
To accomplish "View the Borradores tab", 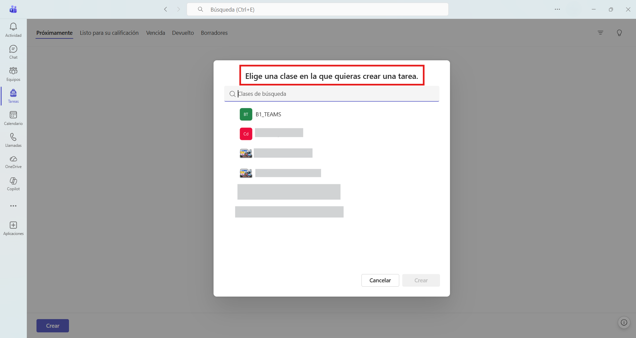I will coord(214,33).
